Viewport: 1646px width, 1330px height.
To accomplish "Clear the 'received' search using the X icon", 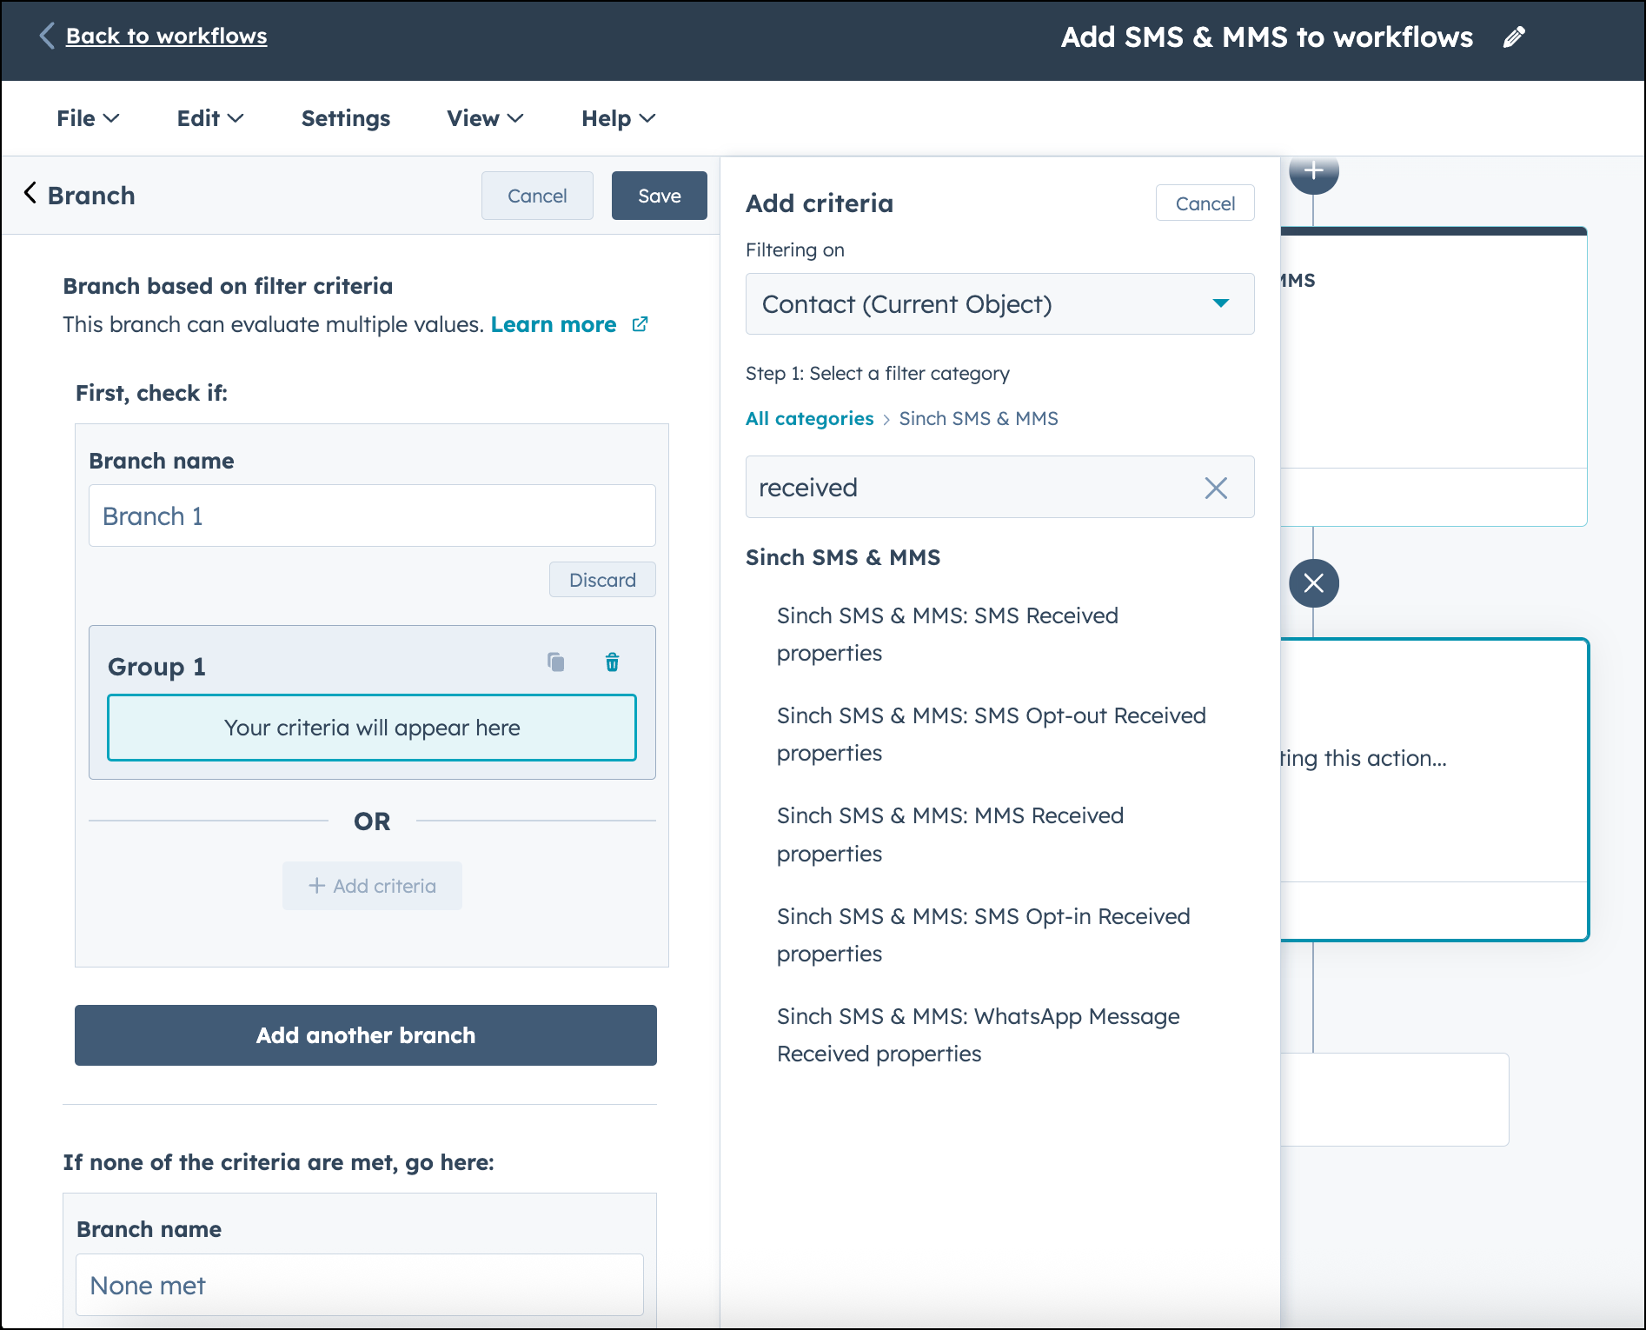I will pos(1217,488).
